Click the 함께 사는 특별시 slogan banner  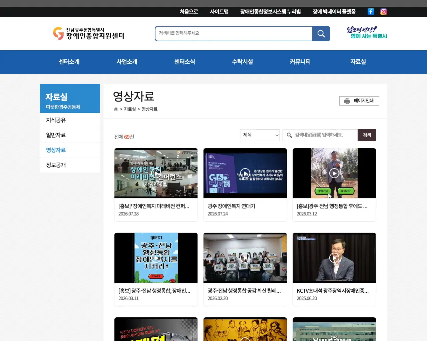(367, 33)
